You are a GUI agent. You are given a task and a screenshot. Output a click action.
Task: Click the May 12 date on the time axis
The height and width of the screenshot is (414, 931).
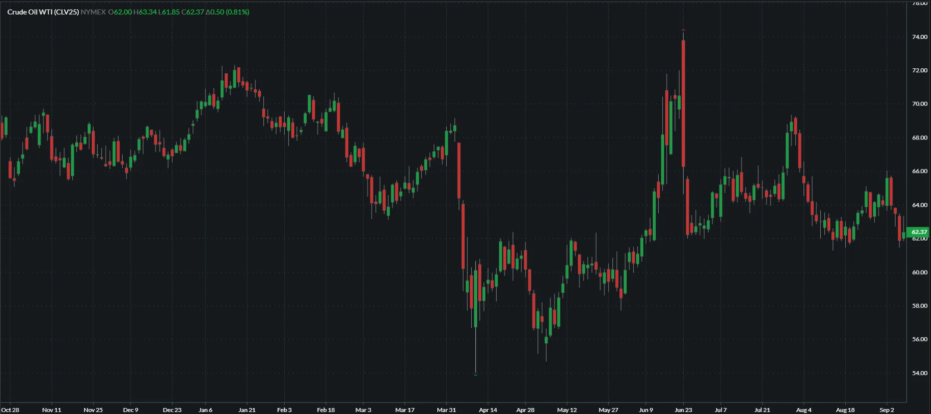[x=567, y=410]
